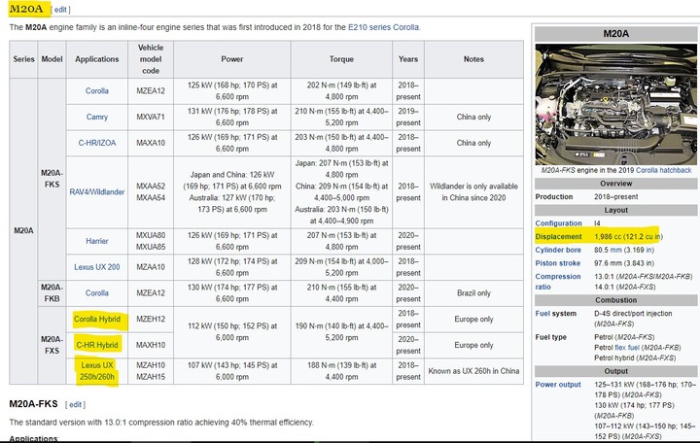Image resolution: width=700 pixels, height=443 pixels.
Task: Select the MAXA10 vehicle model code cell
Action: point(151,143)
